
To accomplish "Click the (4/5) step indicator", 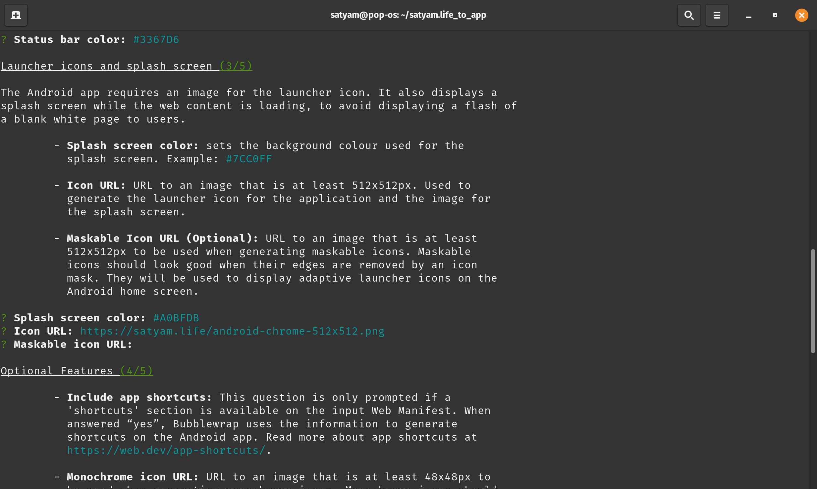I will point(136,371).
